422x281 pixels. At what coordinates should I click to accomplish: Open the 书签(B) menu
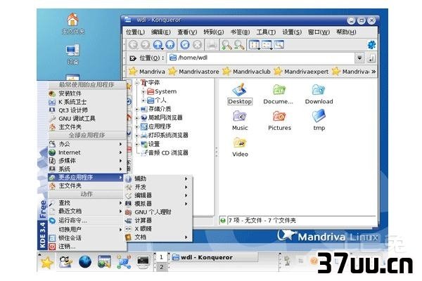(240, 32)
